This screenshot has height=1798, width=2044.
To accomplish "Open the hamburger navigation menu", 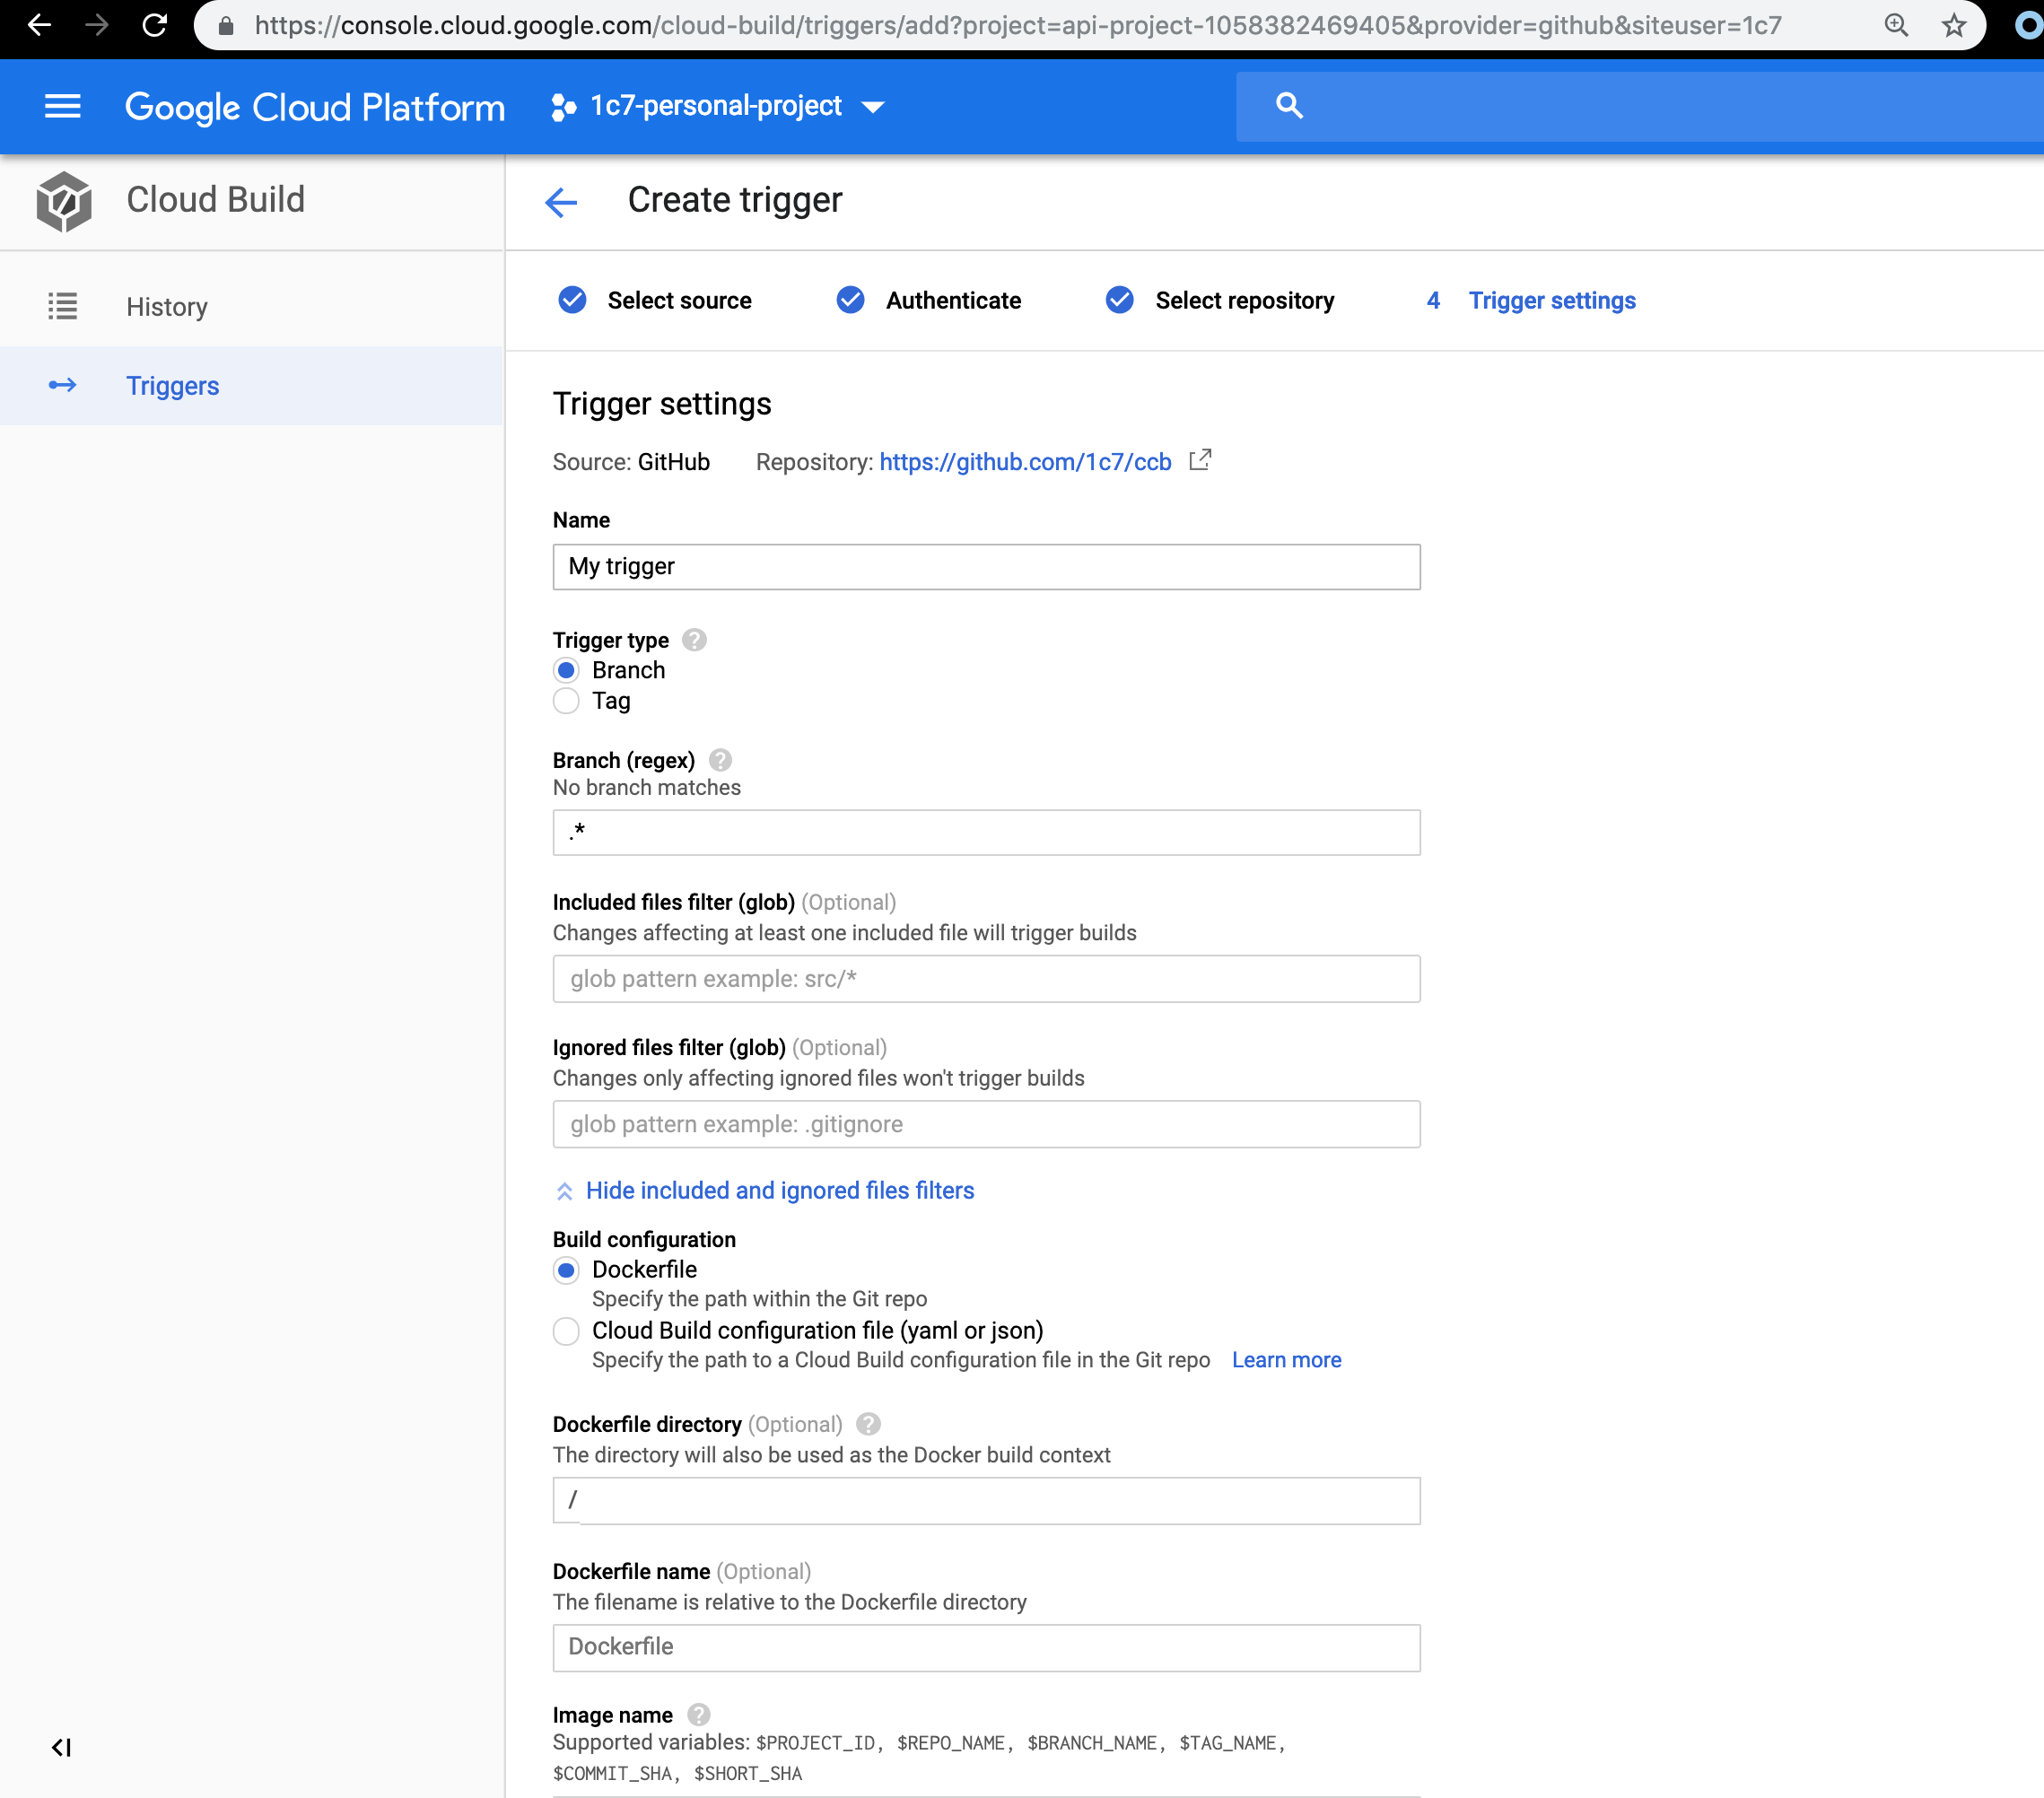I will pyautogui.click(x=62, y=106).
